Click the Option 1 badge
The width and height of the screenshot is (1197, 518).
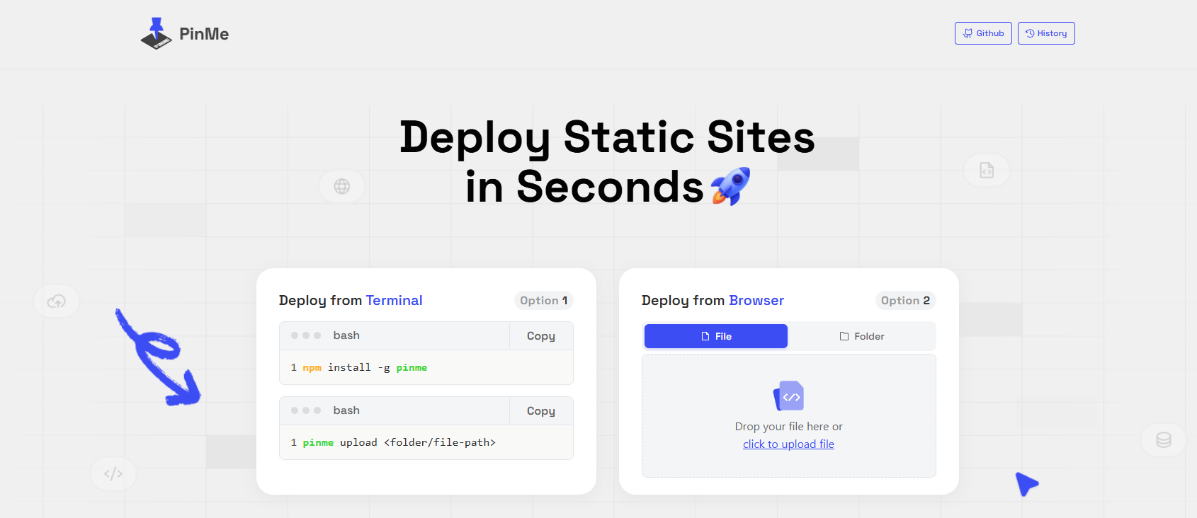pyautogui.click(x=544, y=301)
